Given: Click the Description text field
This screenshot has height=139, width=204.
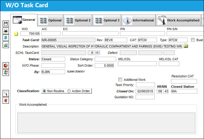Looking at the screenshot, I should pos(112,46).
